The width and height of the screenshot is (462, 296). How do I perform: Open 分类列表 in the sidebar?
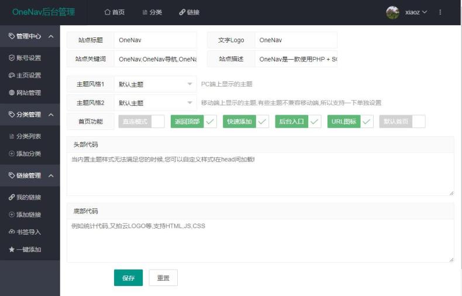30,136
